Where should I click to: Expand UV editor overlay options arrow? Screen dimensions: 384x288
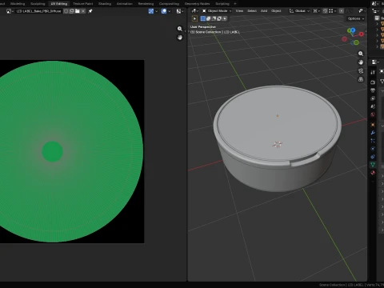170,11
